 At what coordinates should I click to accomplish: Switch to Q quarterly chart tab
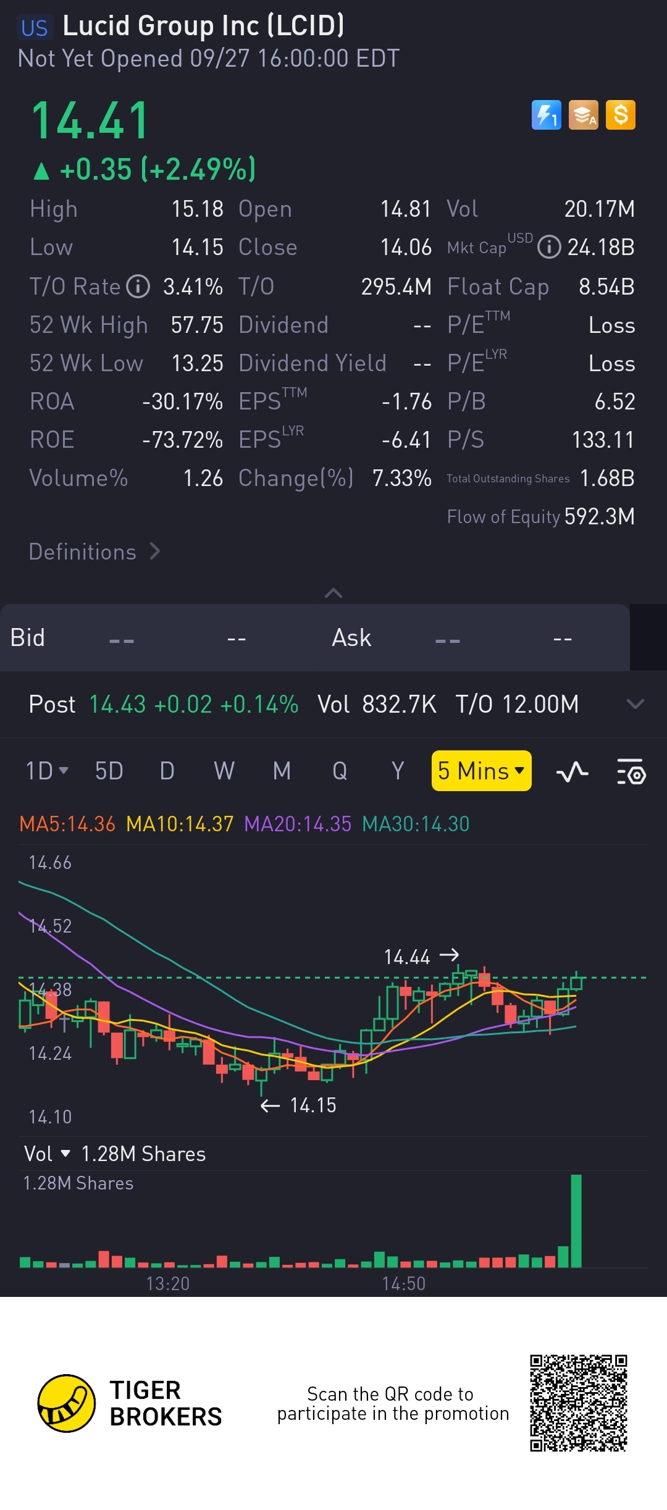click(340, 771)
